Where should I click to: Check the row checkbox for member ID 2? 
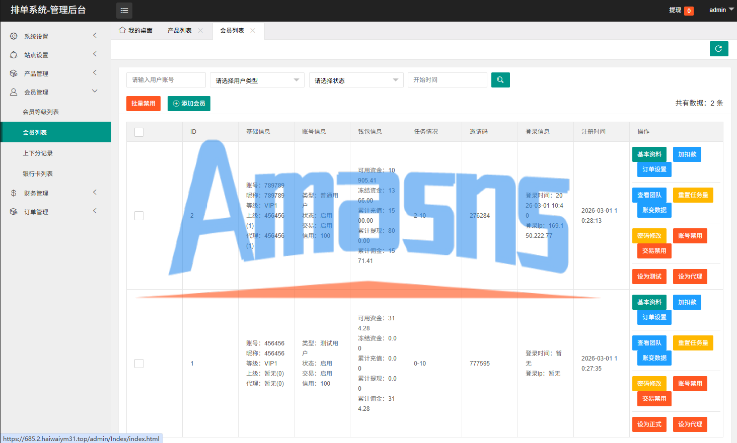[139, 216]
